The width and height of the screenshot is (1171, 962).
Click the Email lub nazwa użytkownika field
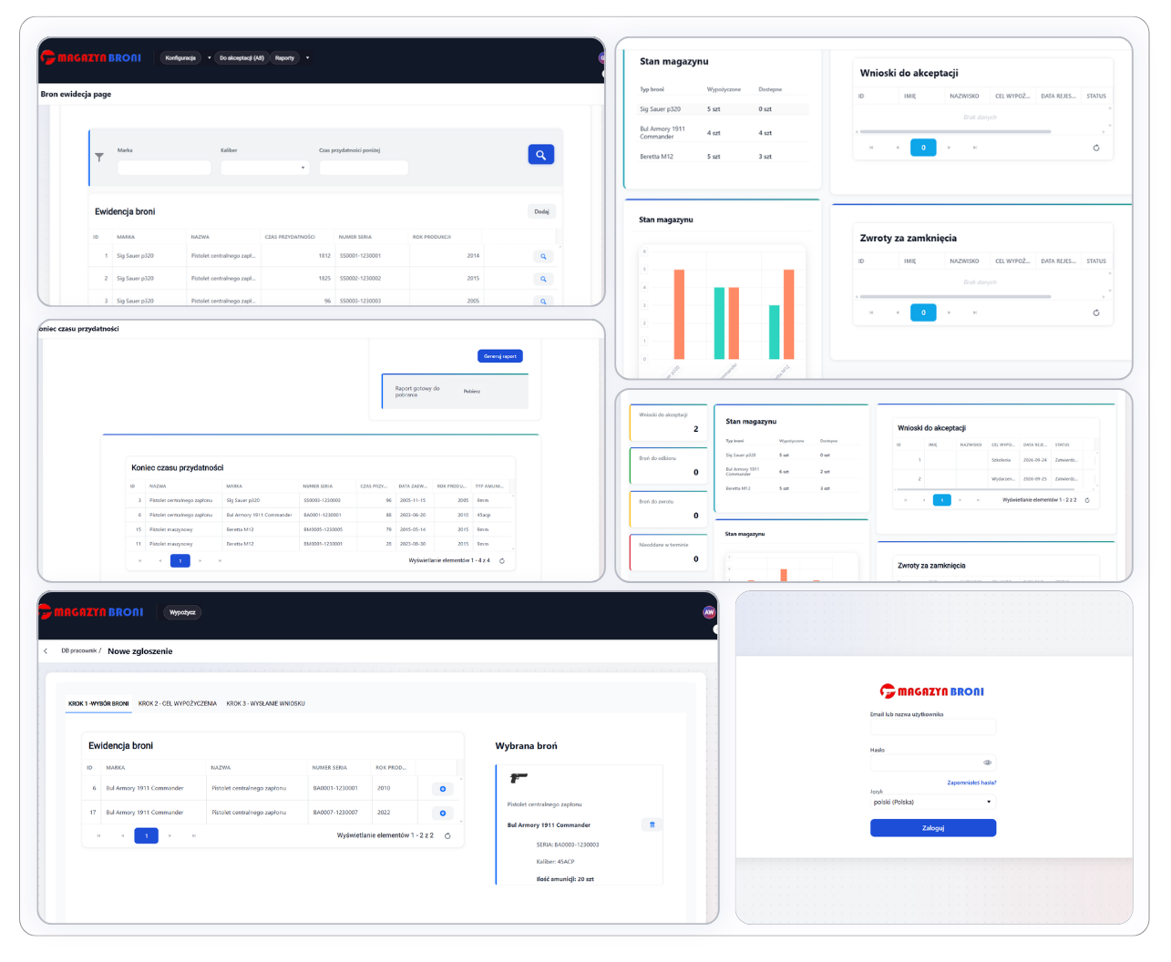(x=933, y=727)
